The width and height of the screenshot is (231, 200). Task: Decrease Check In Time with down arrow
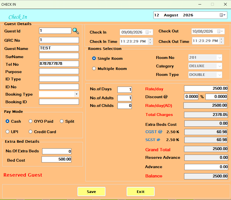point(150,43)
